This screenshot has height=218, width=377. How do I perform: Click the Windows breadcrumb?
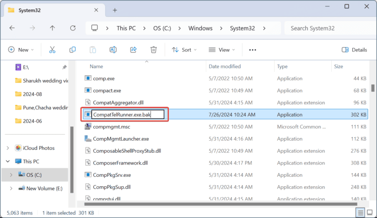[x=200, y=28]
